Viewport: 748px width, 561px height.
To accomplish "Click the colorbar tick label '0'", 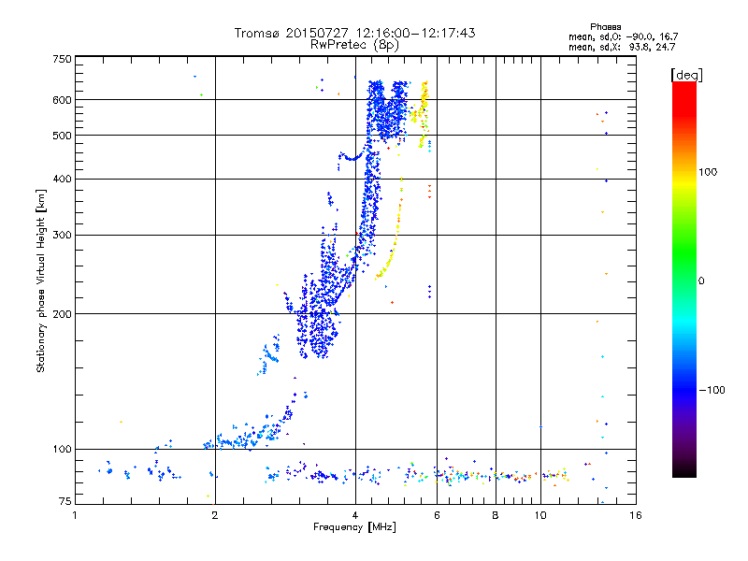I will pyautogui.click(x=700, y=281).
